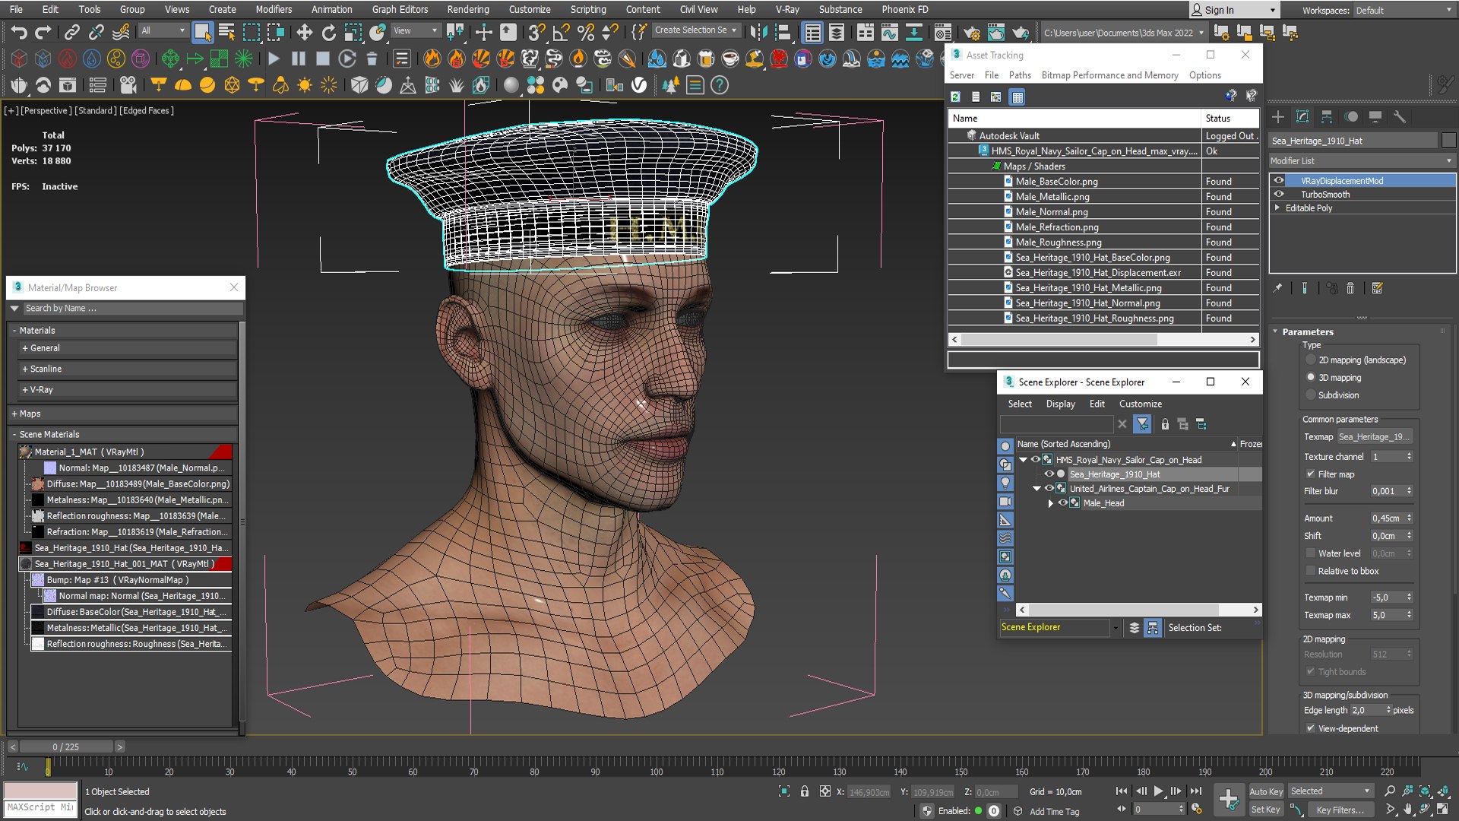
Task: Click Refresh icon in Asset Tracking
Action: point(955,97)
